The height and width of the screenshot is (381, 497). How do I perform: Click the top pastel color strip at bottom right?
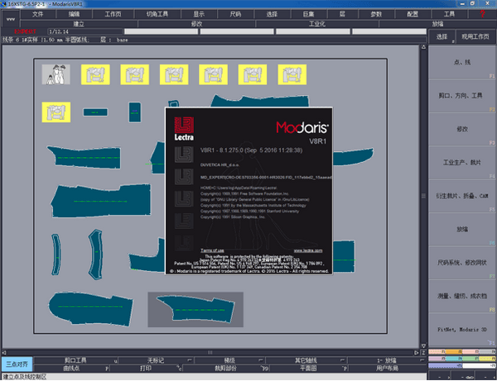[x=462, y=351]
